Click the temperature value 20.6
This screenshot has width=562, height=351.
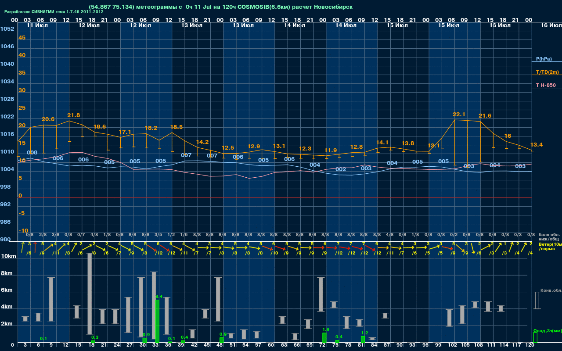(x=48, y=119)
